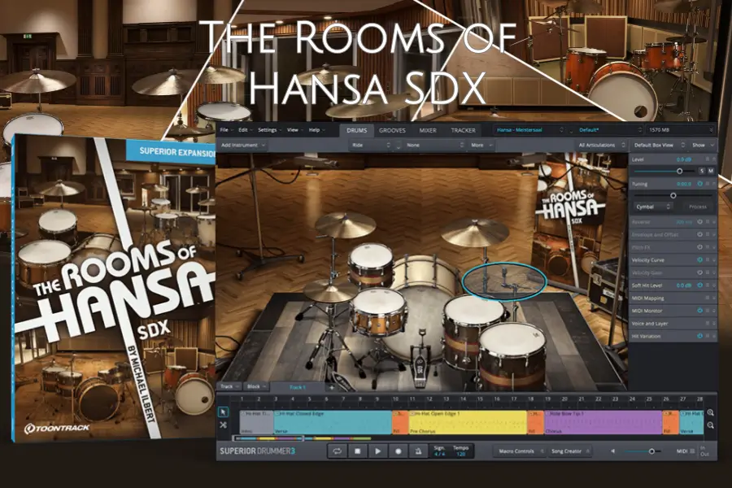Viewport: 732px width, 488px height.
Task: Open the Macro Controls panel
Action: [x=519, y=451]
